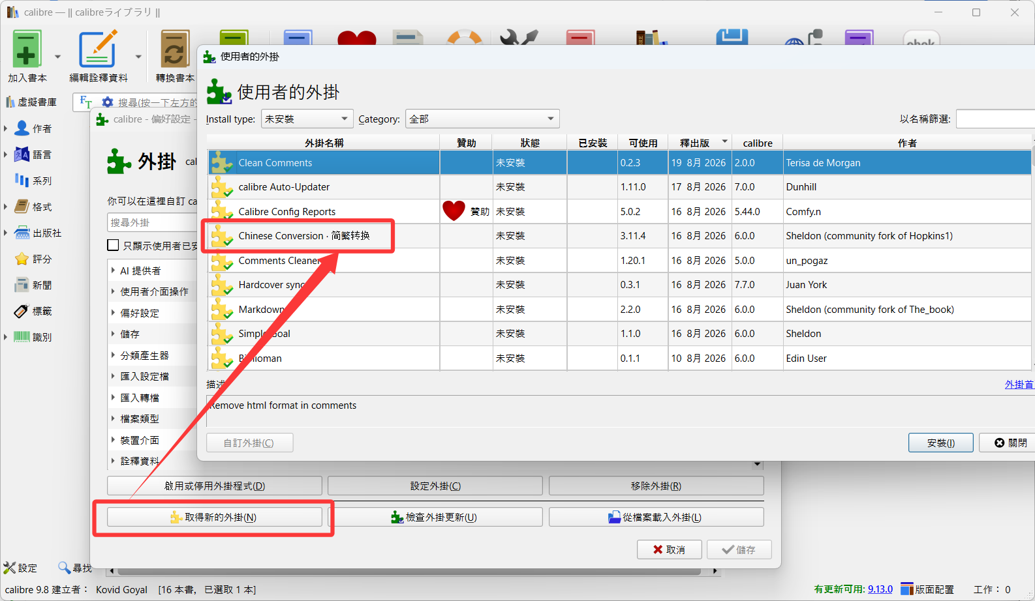Toggle the 只顯示使用者已安裝 checkbox
The width and height of the screenshot is (1035, 601).
pos(113,245)
